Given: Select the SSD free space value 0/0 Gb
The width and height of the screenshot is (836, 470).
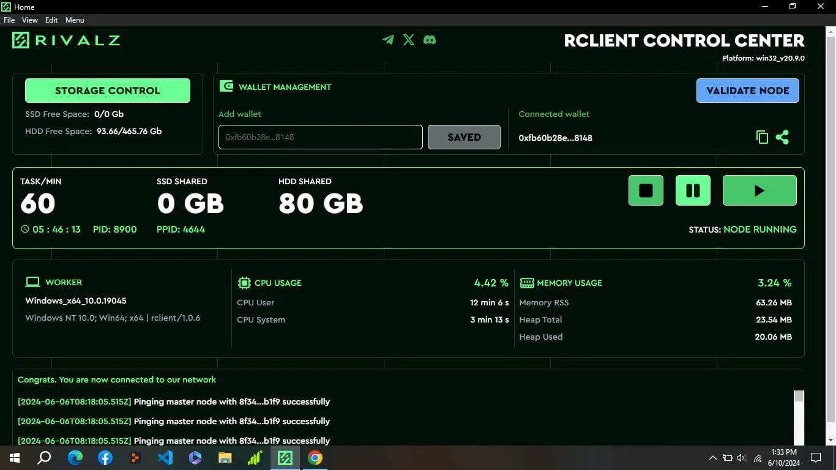Looking at the screenshot, I should coord(109,114).
